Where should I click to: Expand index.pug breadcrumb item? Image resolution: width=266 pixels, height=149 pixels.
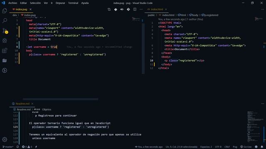[x=28, y=15]
